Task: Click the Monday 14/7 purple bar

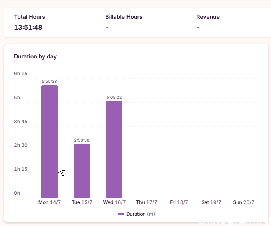Action: pos(49,141)
